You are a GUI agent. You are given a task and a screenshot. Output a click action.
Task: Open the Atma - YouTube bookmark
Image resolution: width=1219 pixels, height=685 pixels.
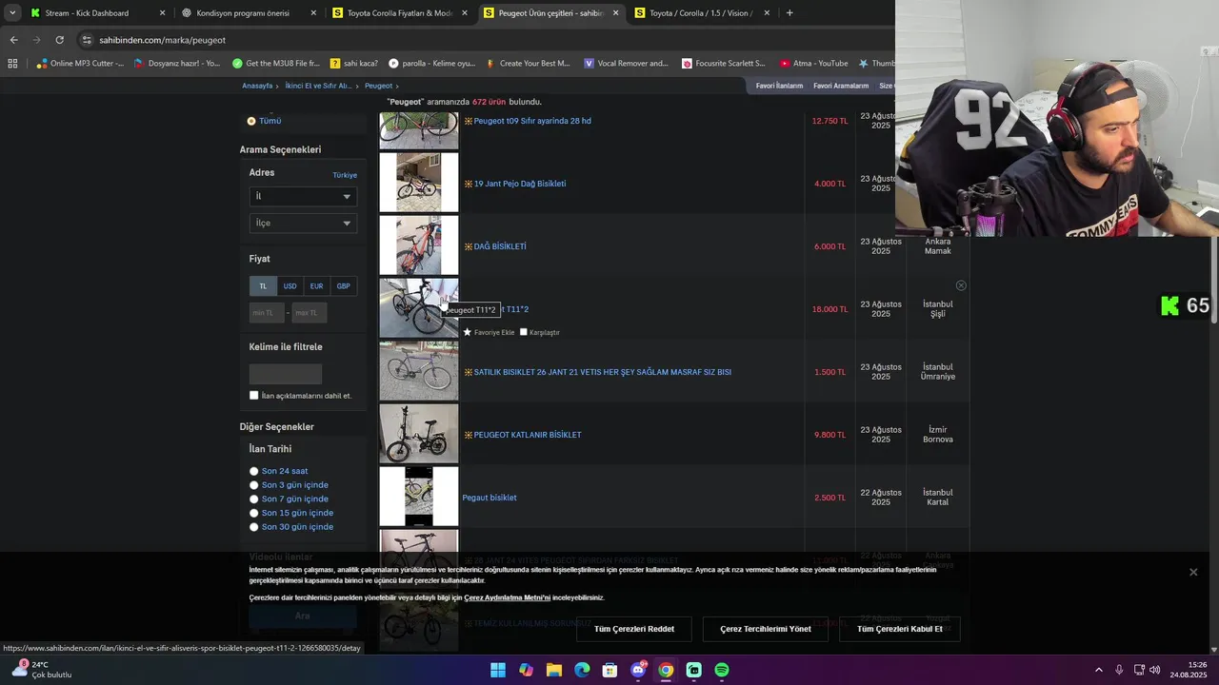tap(813, 64)
